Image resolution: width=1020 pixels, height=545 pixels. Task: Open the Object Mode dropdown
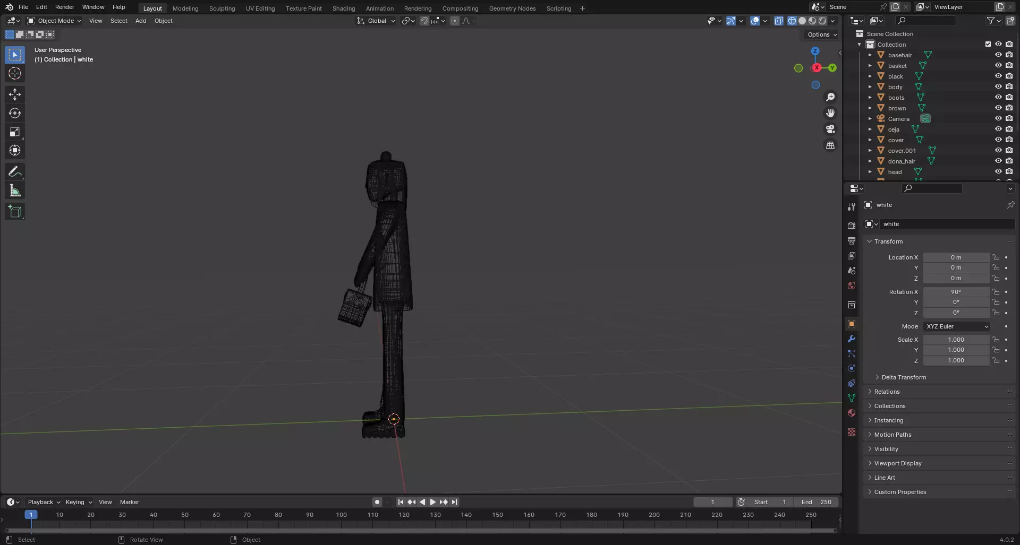[54, 21]
